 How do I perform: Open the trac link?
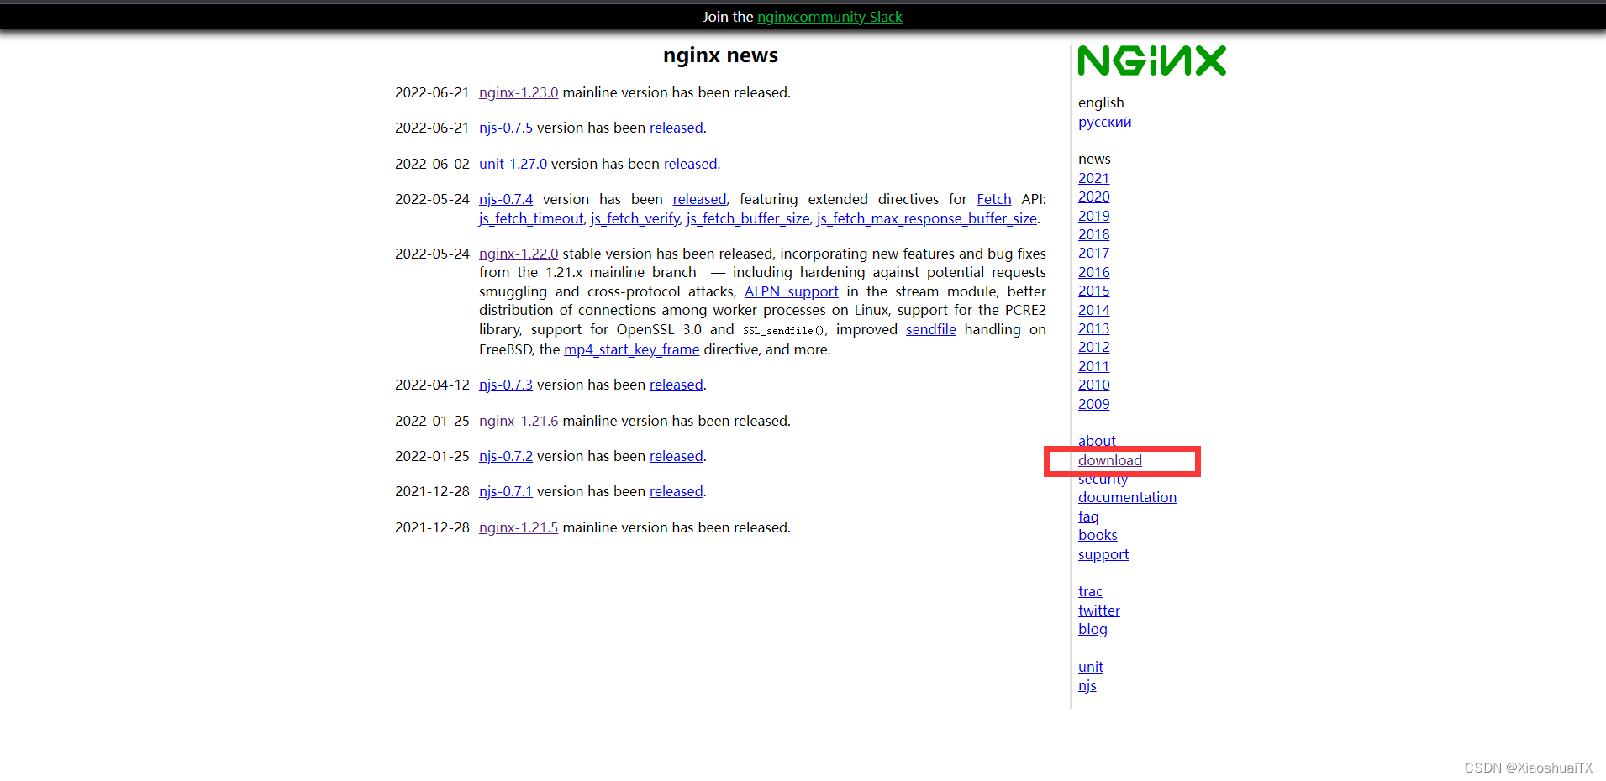pyautogui.click(x=1090, y=591)
